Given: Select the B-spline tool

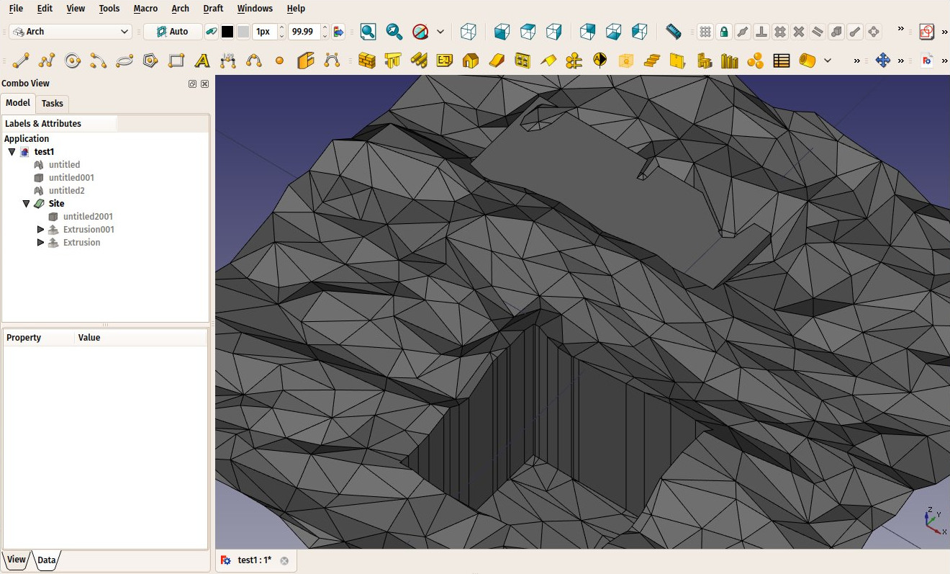Looking at the screenshot, I should (x=254, y=60).
